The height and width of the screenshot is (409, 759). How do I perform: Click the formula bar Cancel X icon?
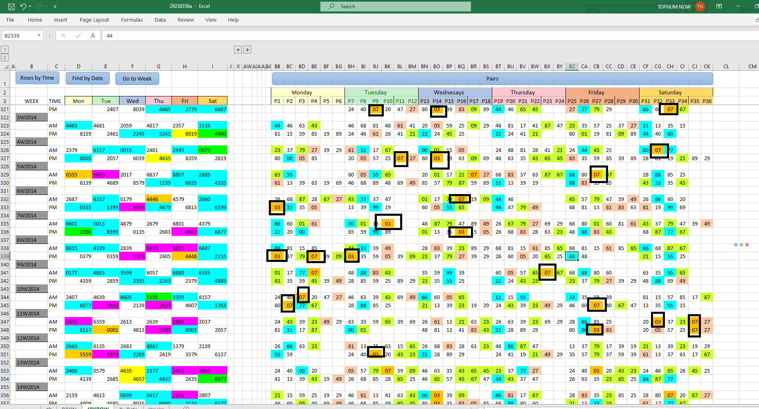(63, 36)
